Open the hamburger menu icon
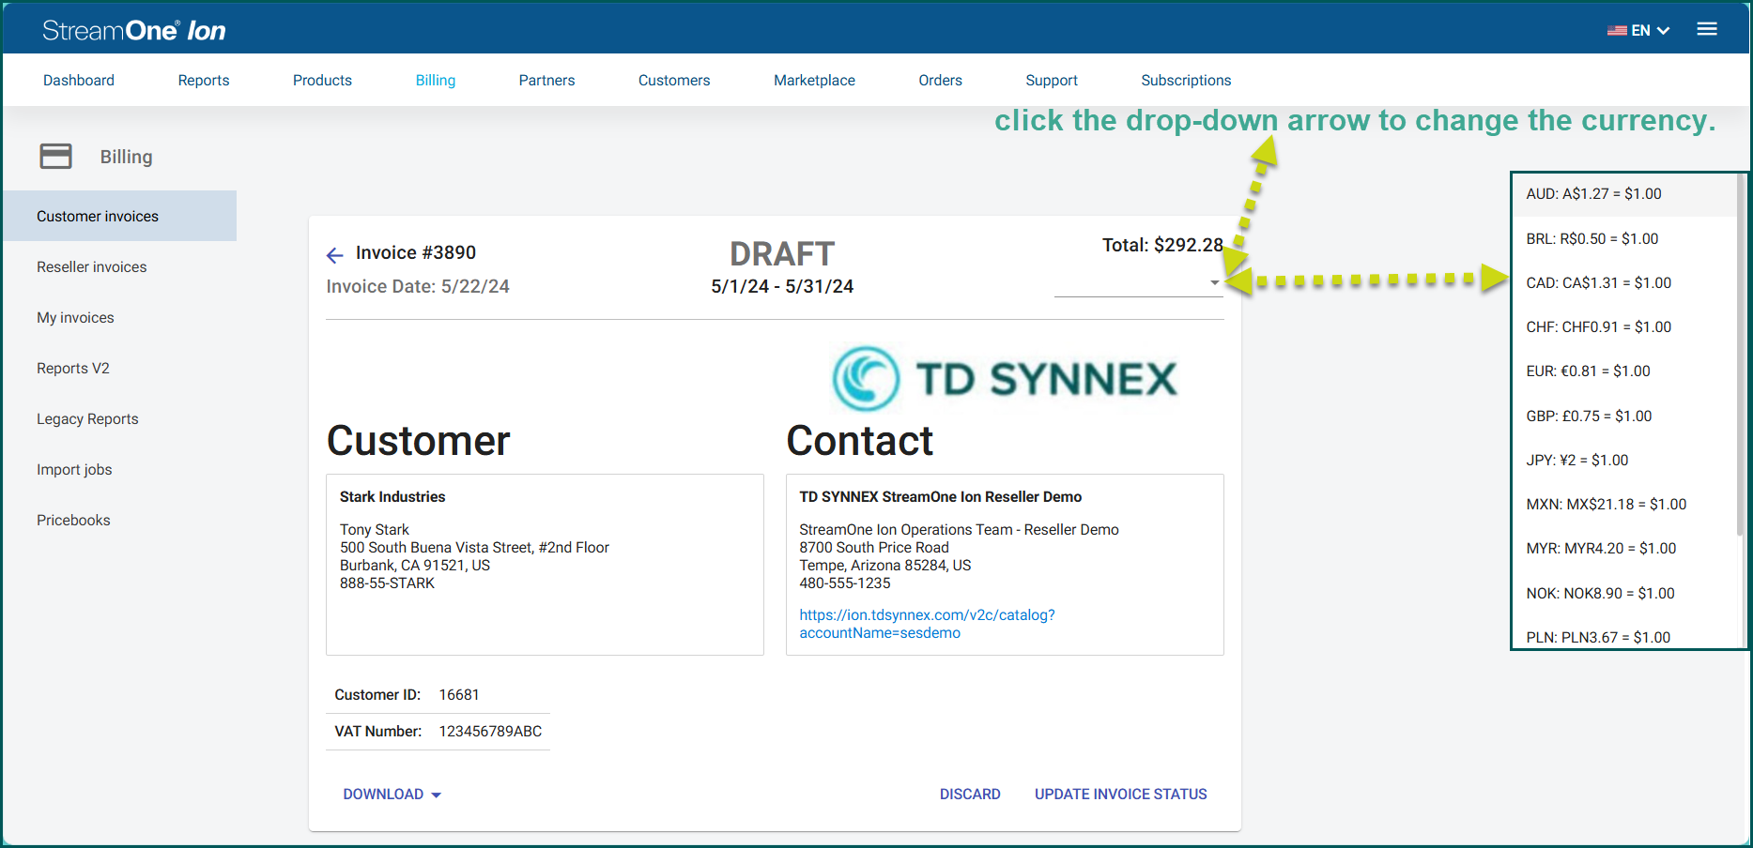The height and width of the screenshot is (848, 1753). 1707,29
